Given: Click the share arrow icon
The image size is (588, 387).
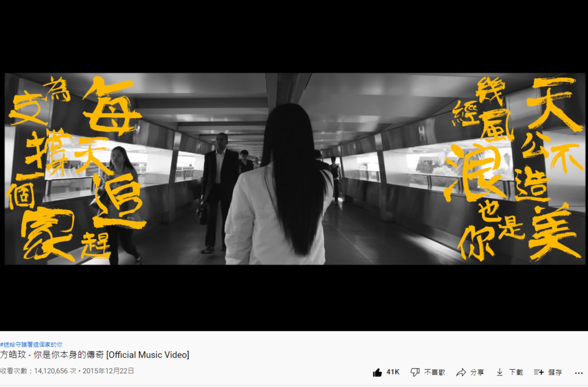Looking at the screenshot, I should pos(461,373).
